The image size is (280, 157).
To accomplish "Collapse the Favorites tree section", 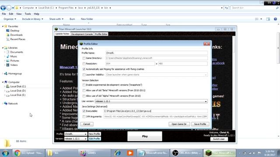I will 3,26.
